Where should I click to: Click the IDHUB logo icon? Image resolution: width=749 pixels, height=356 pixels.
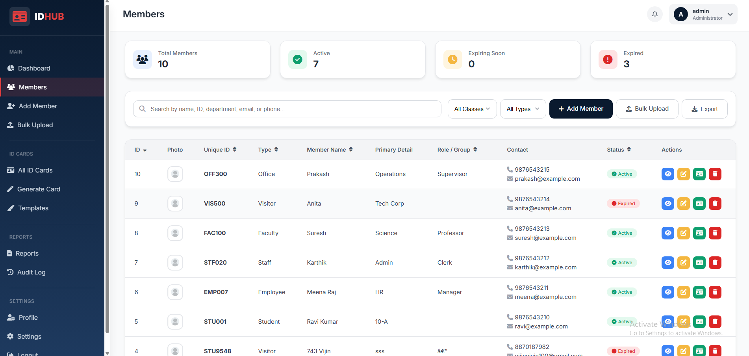pos(19,17)
